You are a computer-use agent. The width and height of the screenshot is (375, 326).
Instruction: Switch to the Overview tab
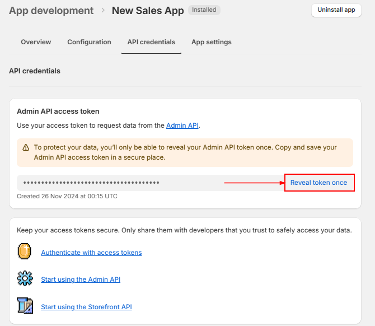pos(36,42)
